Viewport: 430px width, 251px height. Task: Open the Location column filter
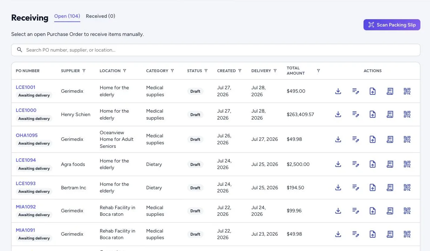pos(125,71)
